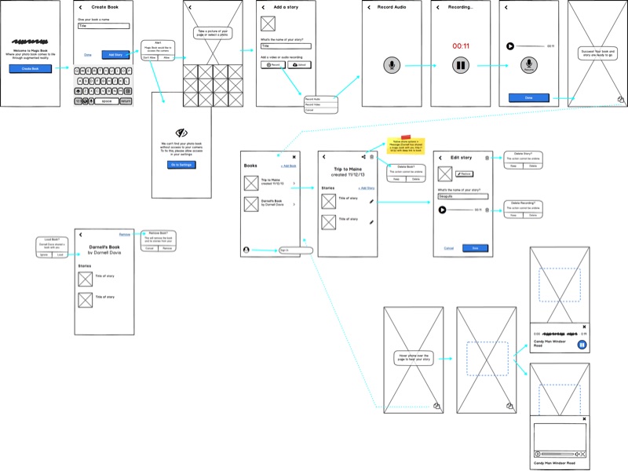The width and height of the screenshot is (628, 471).
Task: Go back from Trip to Maine screen
Action: click(x=324, y=157)
